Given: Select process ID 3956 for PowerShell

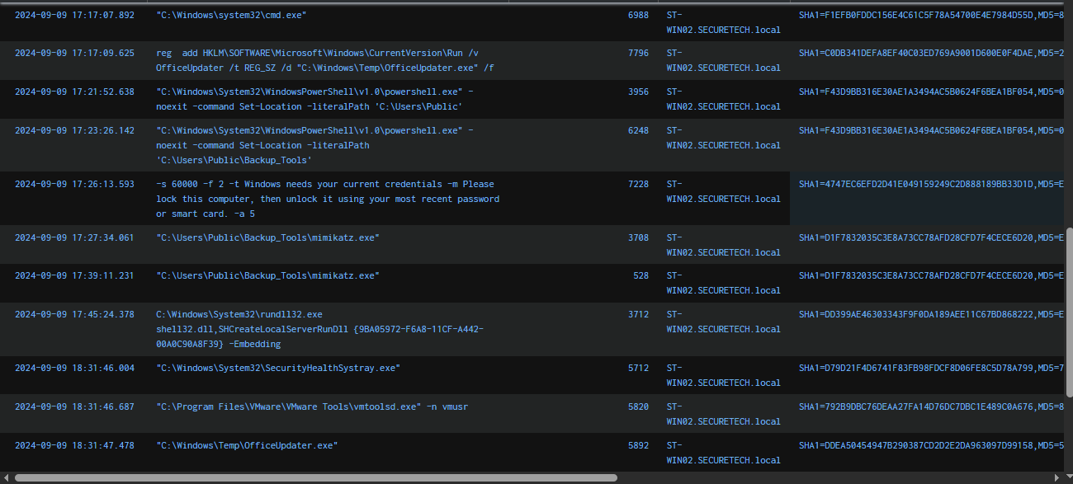Looking at the screenshot, I should pos(638,92).
